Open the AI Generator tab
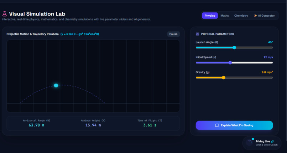Viewport: 287px width, 153px height. tap(264, 16)
